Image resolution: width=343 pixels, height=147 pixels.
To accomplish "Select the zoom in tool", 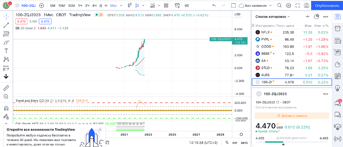I will pyautogui.click(x=6, y=97).
